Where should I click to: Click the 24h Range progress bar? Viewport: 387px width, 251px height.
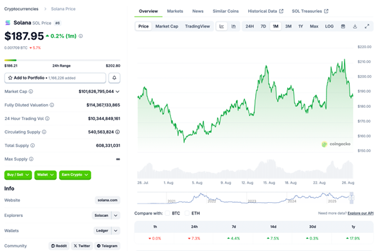click(62, 60)
